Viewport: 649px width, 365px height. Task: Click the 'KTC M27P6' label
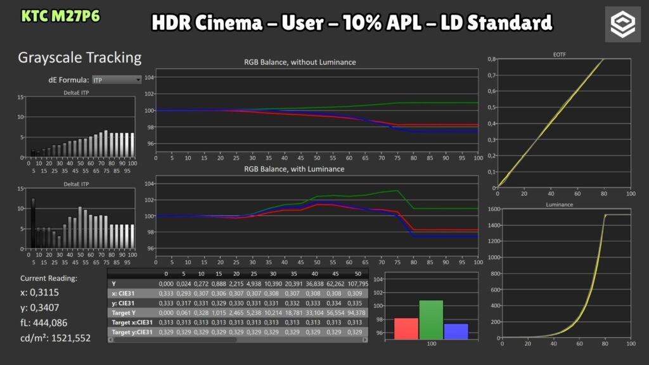pos(60,16)
